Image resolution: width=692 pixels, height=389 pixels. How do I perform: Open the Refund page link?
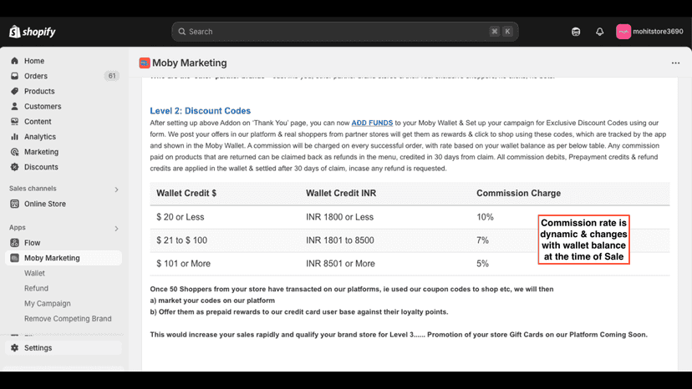point(36,289)
